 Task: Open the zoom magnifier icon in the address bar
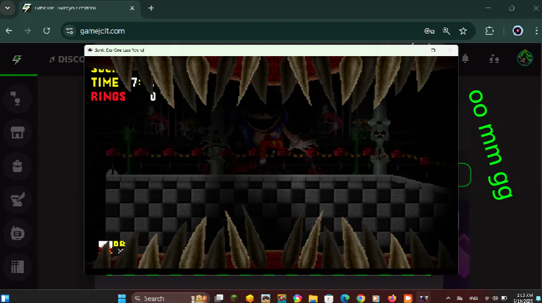[446, 31]
